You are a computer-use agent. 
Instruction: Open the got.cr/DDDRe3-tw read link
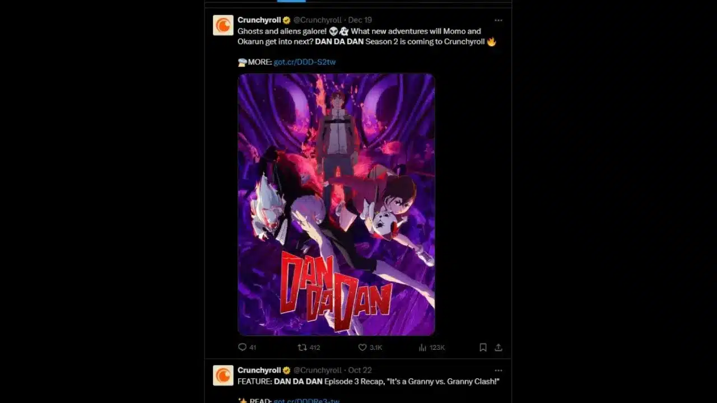(306, 400)
